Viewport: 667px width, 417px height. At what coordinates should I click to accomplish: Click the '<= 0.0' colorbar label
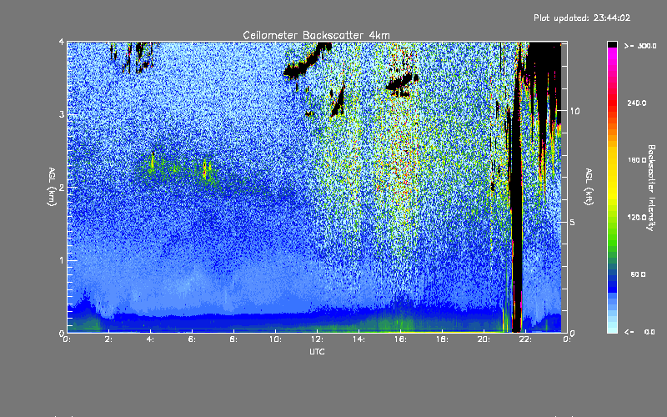click(x=640, y=332)
